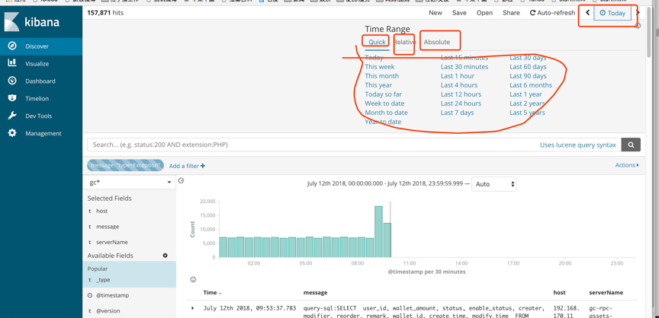The image size is (659, 318).
Task: Select 'Last 30 minutes' time range
Action: click(465, 67)
